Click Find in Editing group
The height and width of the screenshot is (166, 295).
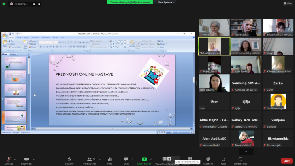(160, 41)
